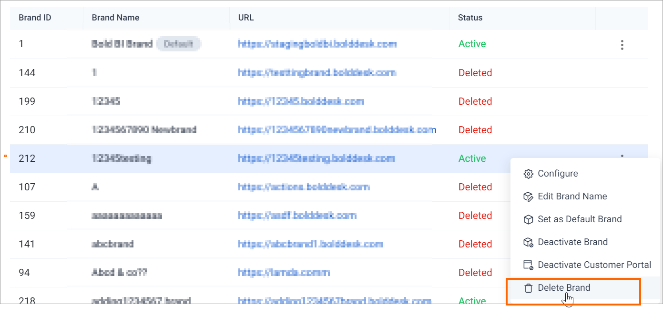
Task: Click the gear icon next to Configure
Action: point(528,174)
